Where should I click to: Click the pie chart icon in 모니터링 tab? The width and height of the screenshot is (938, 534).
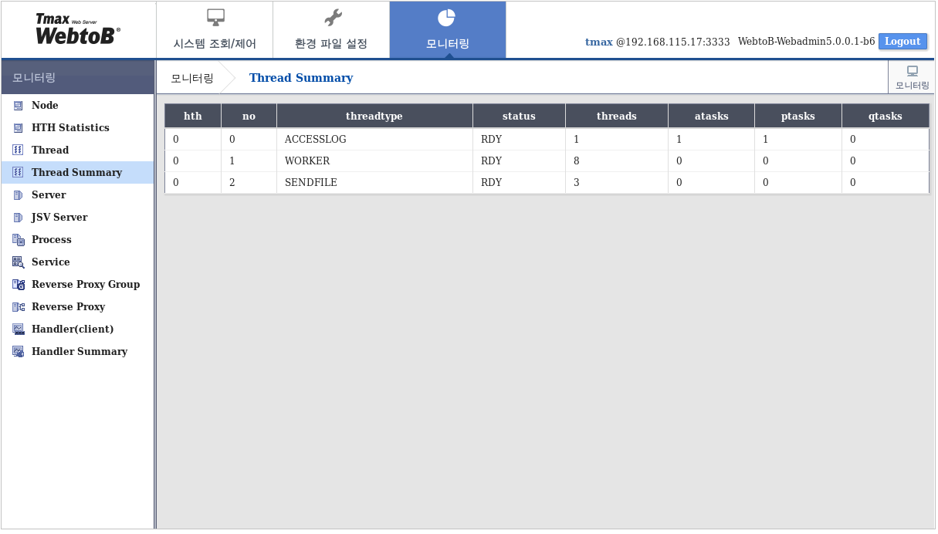pyautogui.click(x=447, y=18)
